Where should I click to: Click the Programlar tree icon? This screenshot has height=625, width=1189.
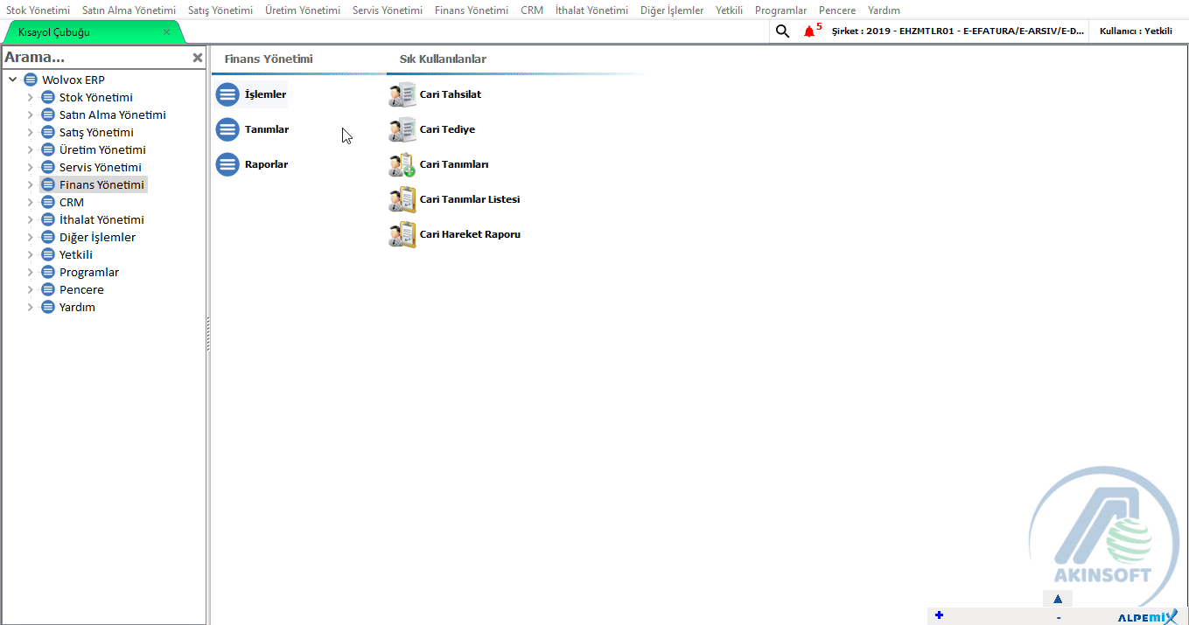[x=48, y=272]
